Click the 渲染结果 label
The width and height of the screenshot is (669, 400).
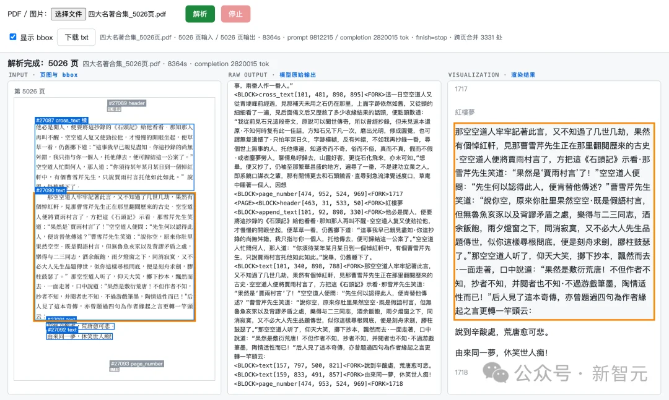(x=523, y=75)
